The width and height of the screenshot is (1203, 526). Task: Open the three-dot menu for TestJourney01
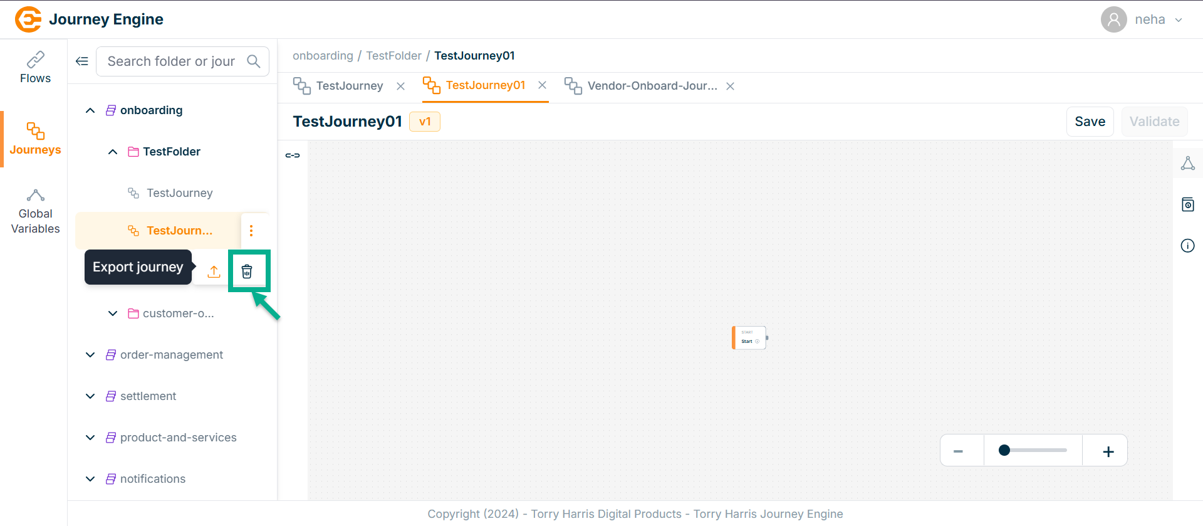point(251,231)
